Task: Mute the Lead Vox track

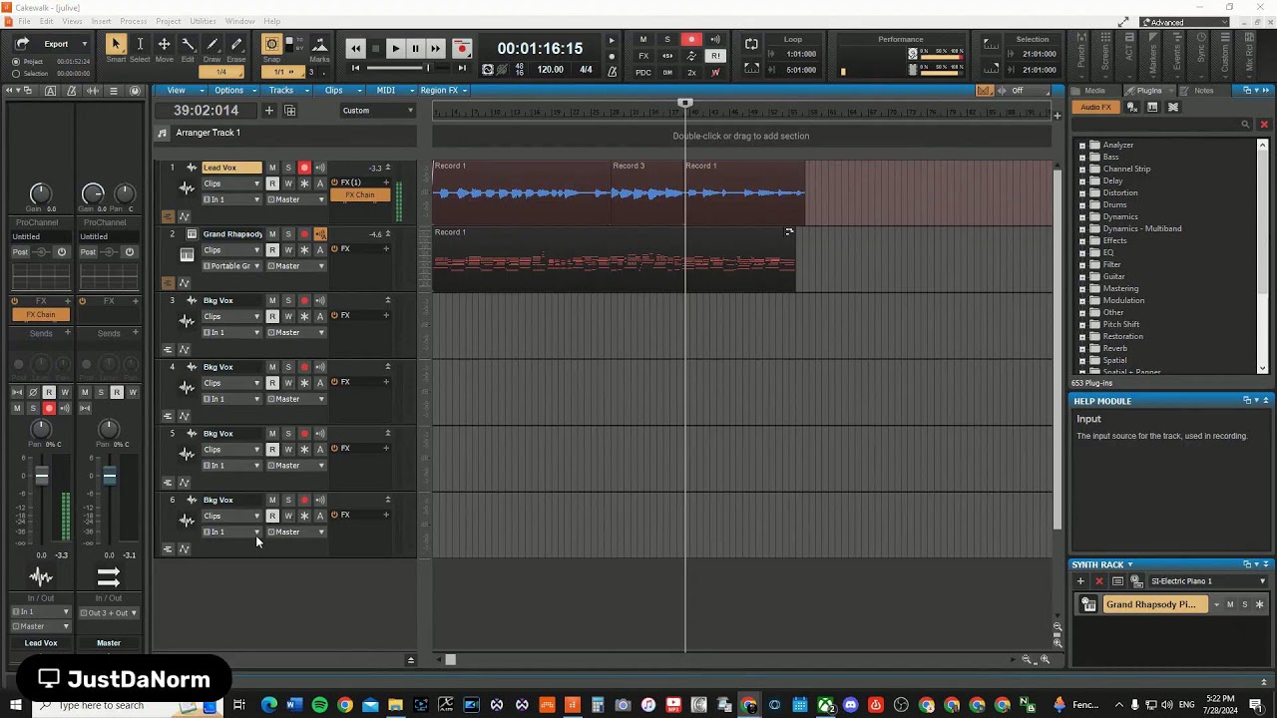Action: coord(272,168)
